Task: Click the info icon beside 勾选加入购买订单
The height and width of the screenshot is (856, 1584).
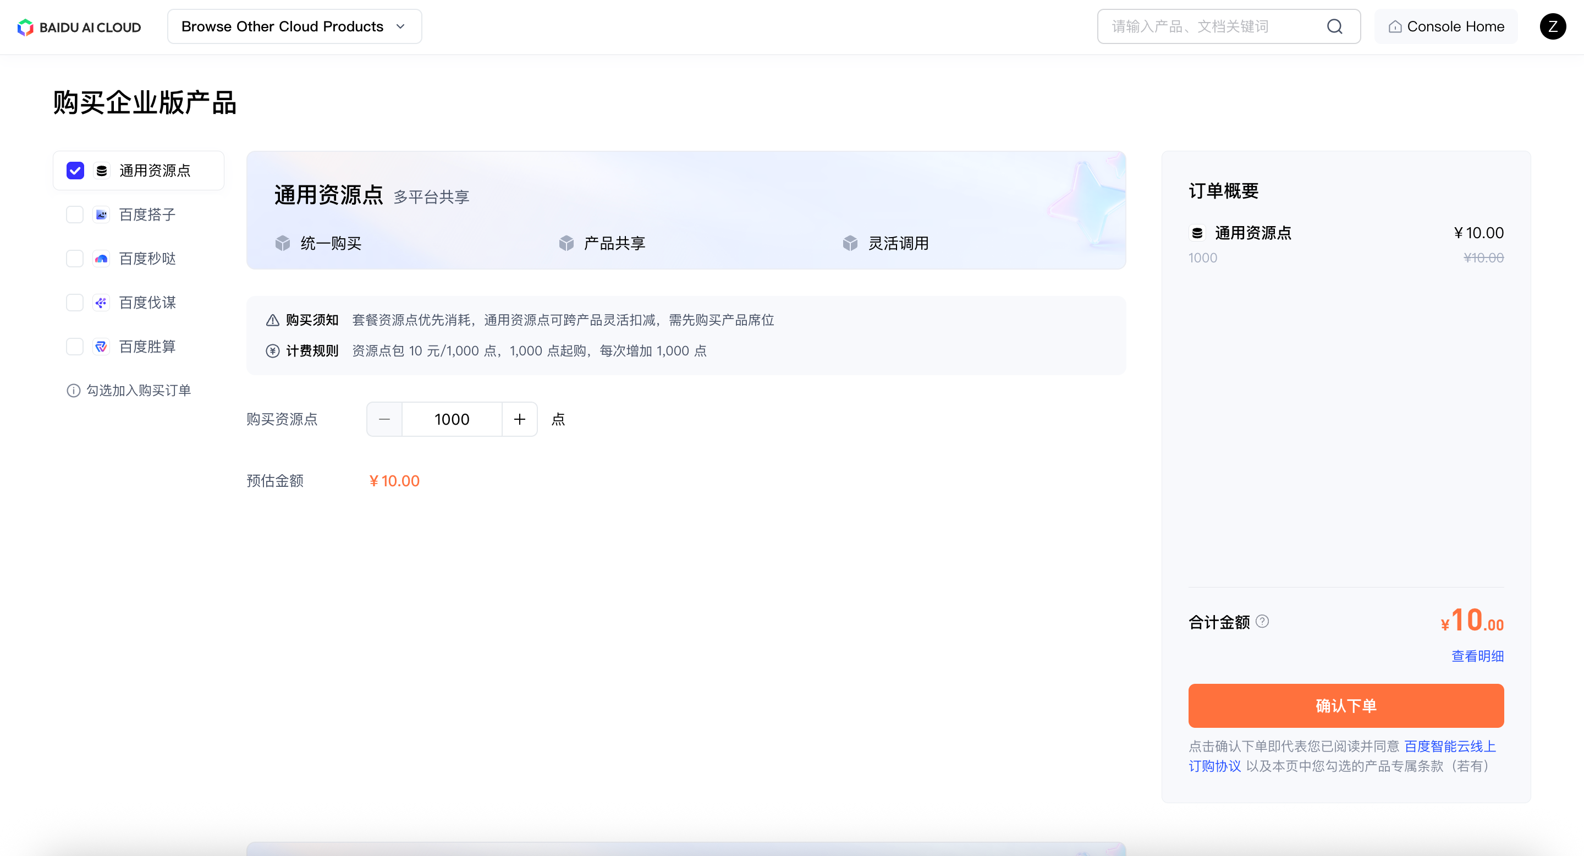Action: (x=73, y=391)
